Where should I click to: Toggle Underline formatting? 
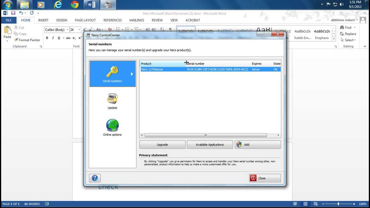click(59, 38)
